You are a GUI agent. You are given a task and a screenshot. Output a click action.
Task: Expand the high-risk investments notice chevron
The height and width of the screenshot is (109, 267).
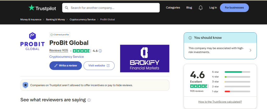(x=250, y=50)
